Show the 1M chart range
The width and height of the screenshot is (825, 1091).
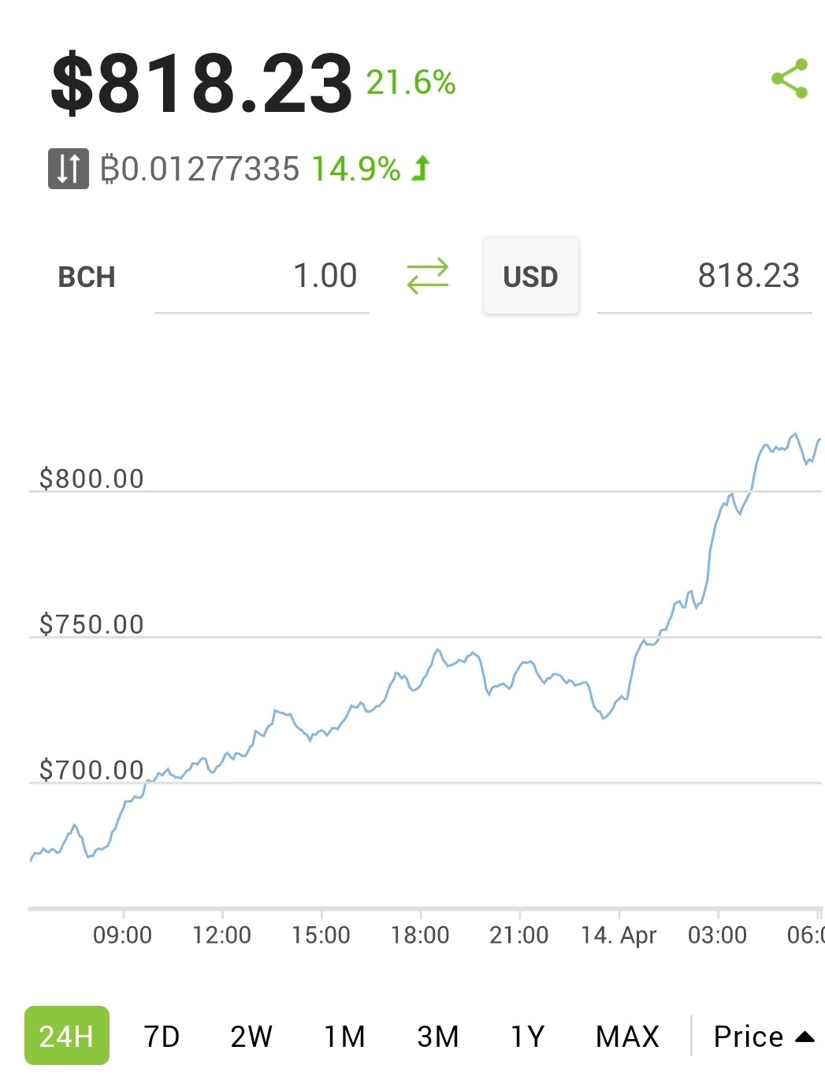pyautogui.click(x=345, y=1036)
